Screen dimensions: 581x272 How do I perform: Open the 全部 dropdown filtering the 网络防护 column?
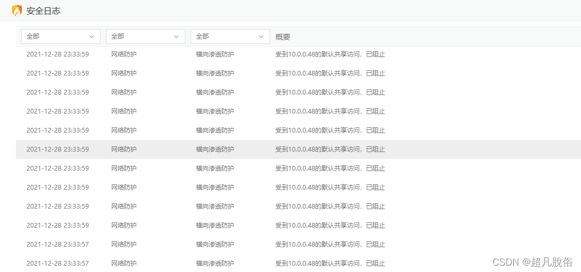[146, 36]
